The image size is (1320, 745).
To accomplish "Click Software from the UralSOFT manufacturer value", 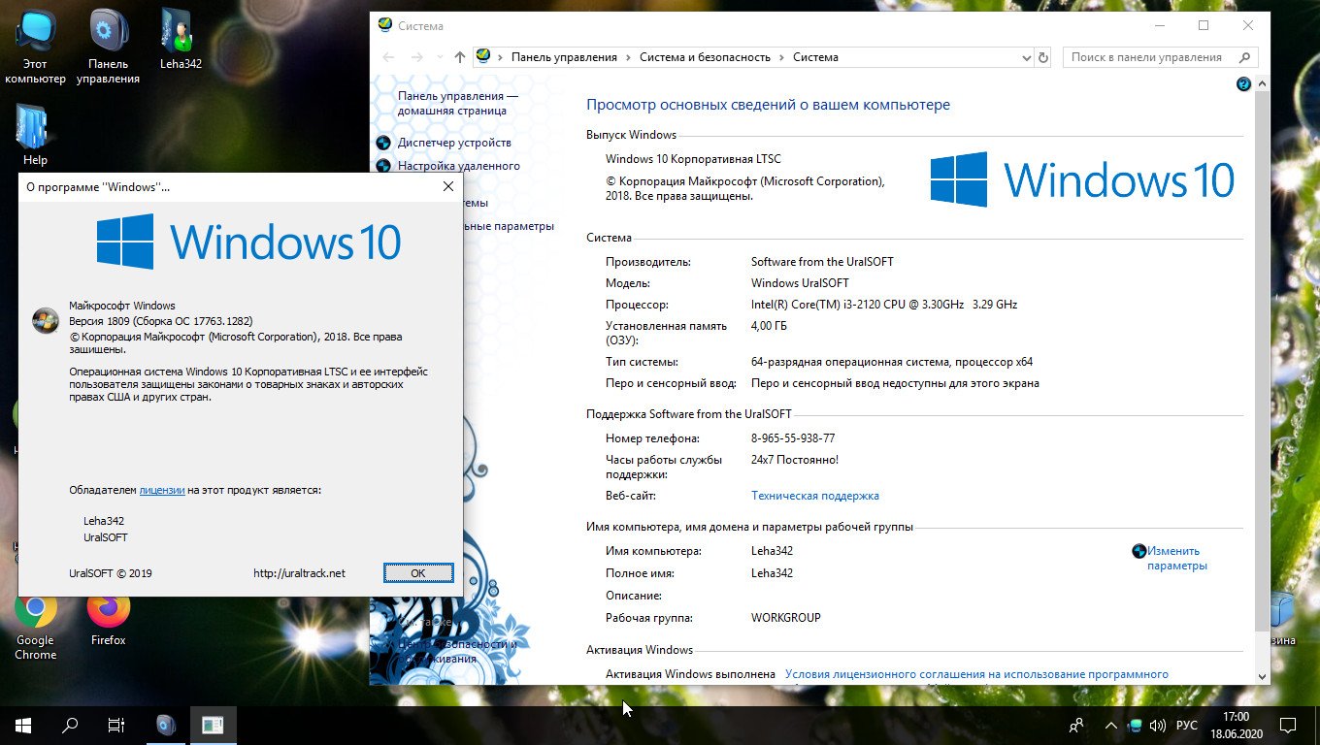I will (x=822, y=262).
